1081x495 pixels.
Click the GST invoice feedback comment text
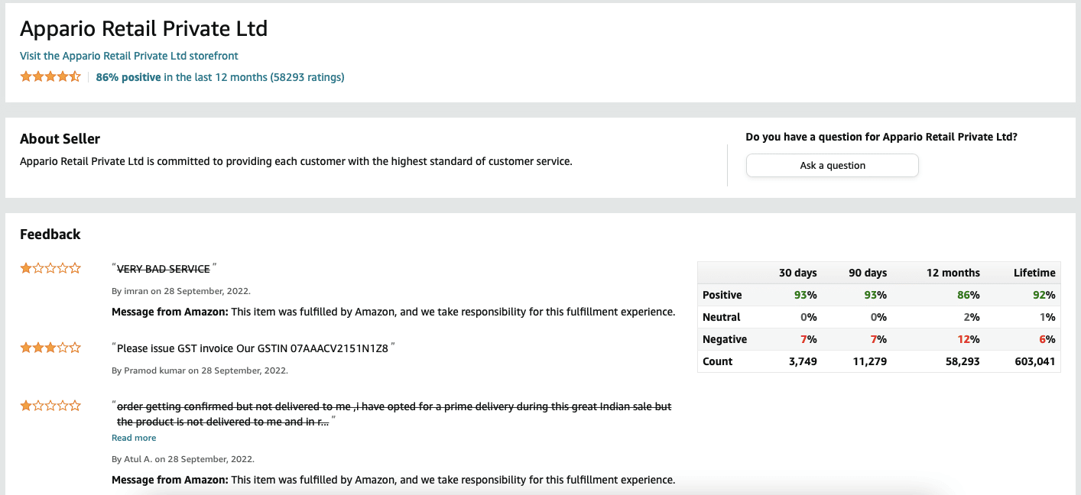(252, 348)
